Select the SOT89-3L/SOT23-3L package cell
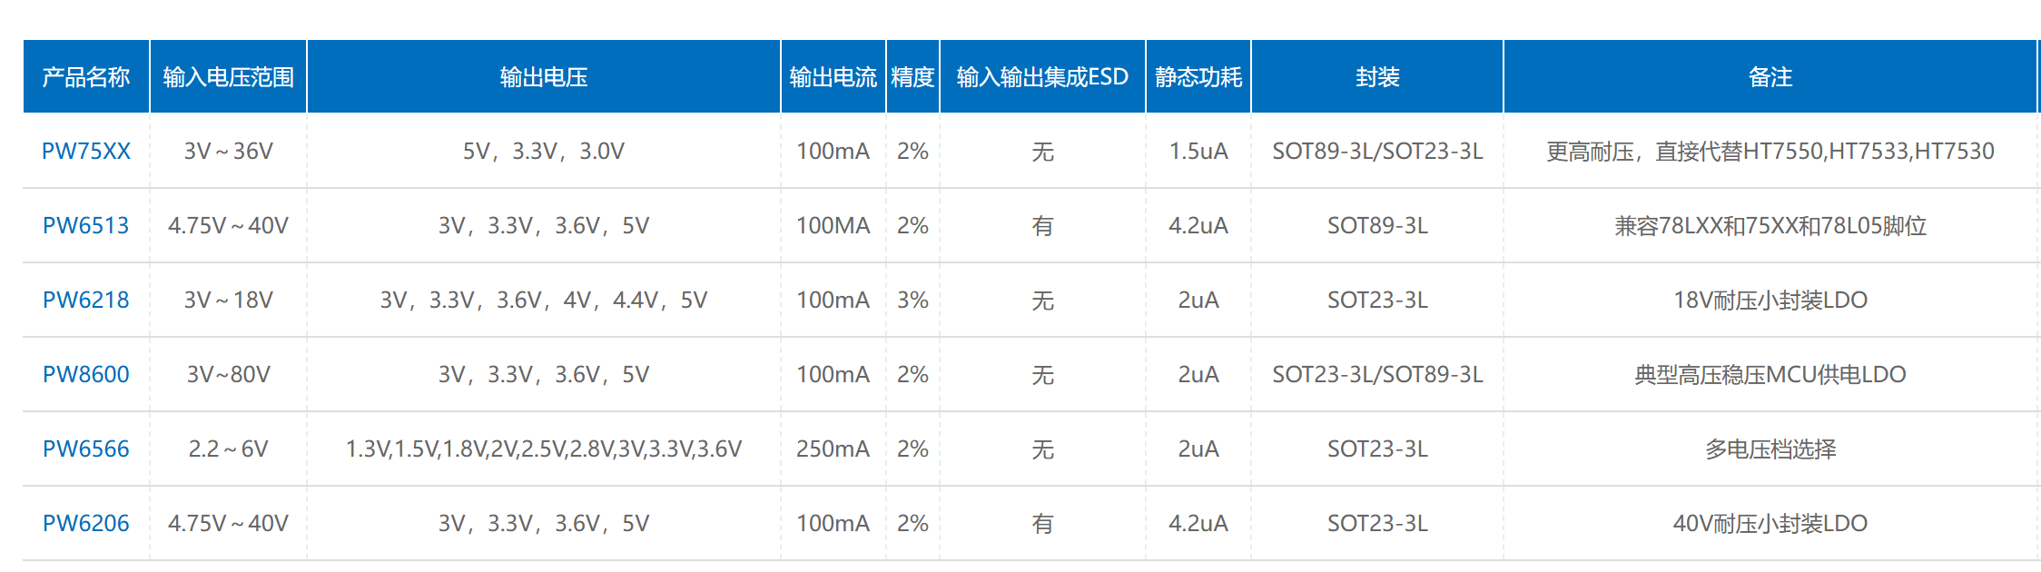This screenshot has height=572, width=2041. click(1377, 151)
